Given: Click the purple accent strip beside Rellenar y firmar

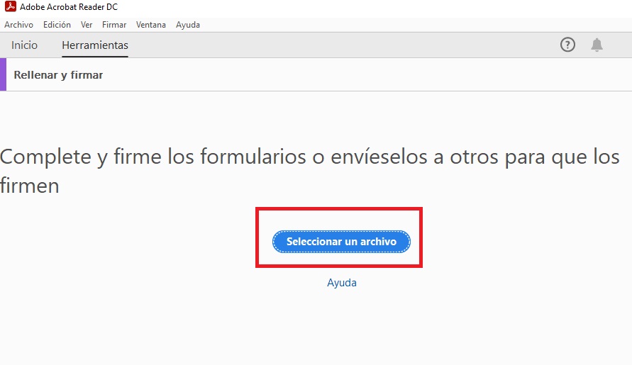Looking at the screenshot, I should 3,75.
